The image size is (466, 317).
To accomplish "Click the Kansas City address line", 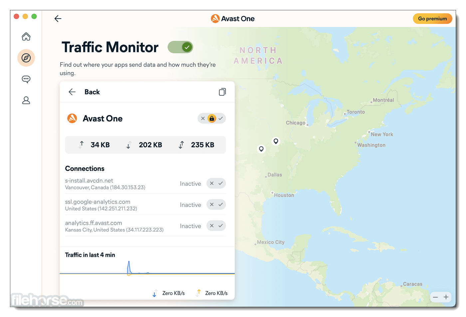I will [x=114, y=230].
